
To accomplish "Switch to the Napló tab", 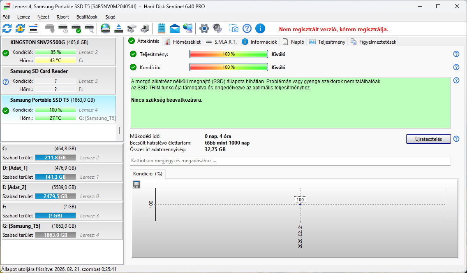I will coord(294,42).
